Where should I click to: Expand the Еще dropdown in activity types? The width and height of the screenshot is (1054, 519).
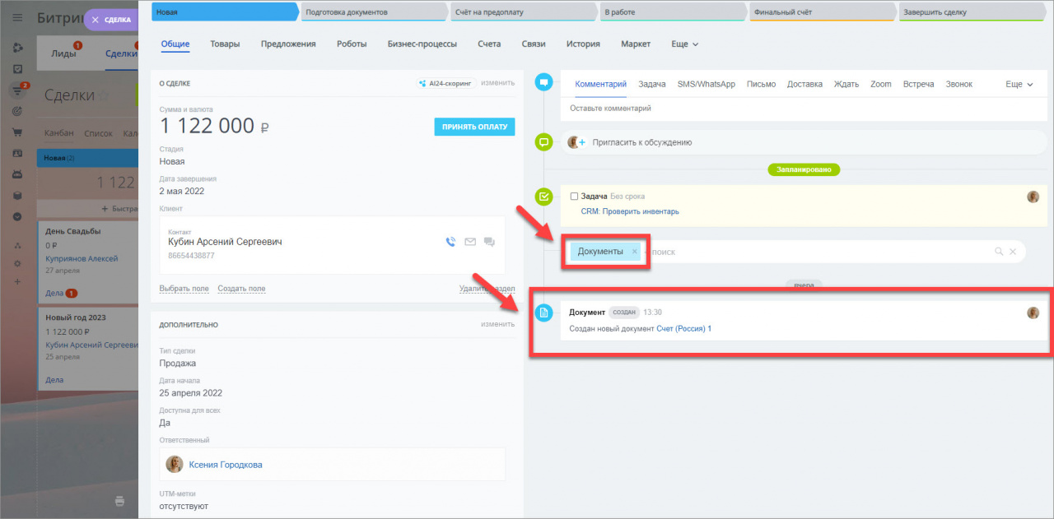[x=1019, y=84]
